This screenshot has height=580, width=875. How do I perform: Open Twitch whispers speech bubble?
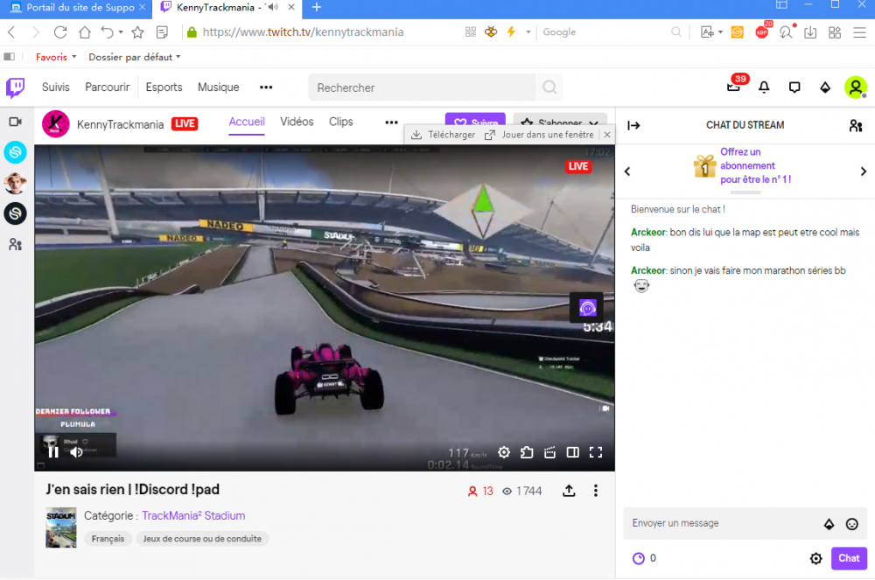(794, 87)
